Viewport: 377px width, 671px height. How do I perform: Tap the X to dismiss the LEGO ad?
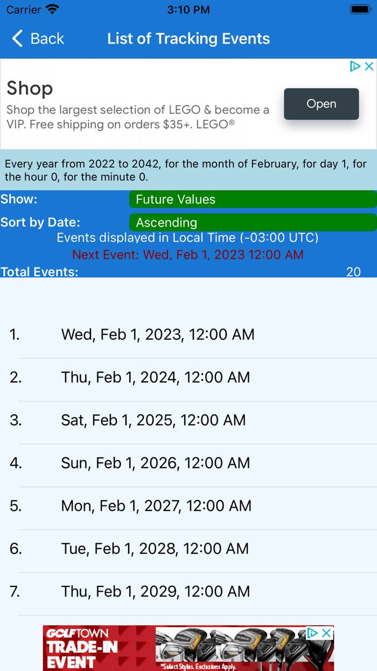369,66
